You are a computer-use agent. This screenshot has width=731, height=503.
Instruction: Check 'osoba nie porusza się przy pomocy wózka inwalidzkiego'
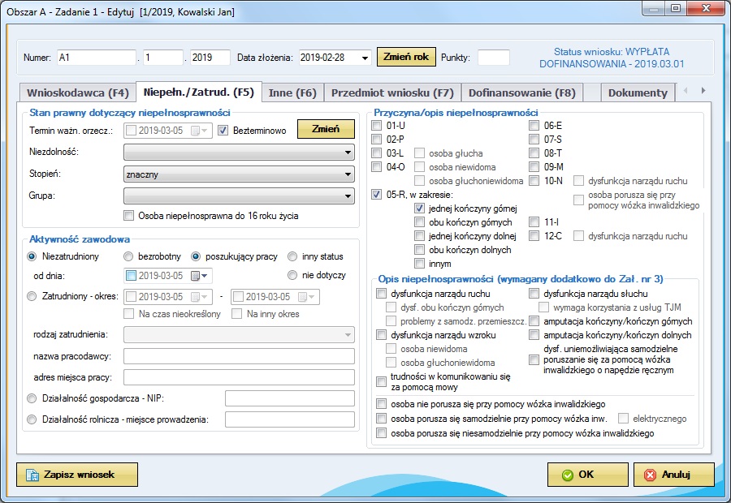point(382,404)
